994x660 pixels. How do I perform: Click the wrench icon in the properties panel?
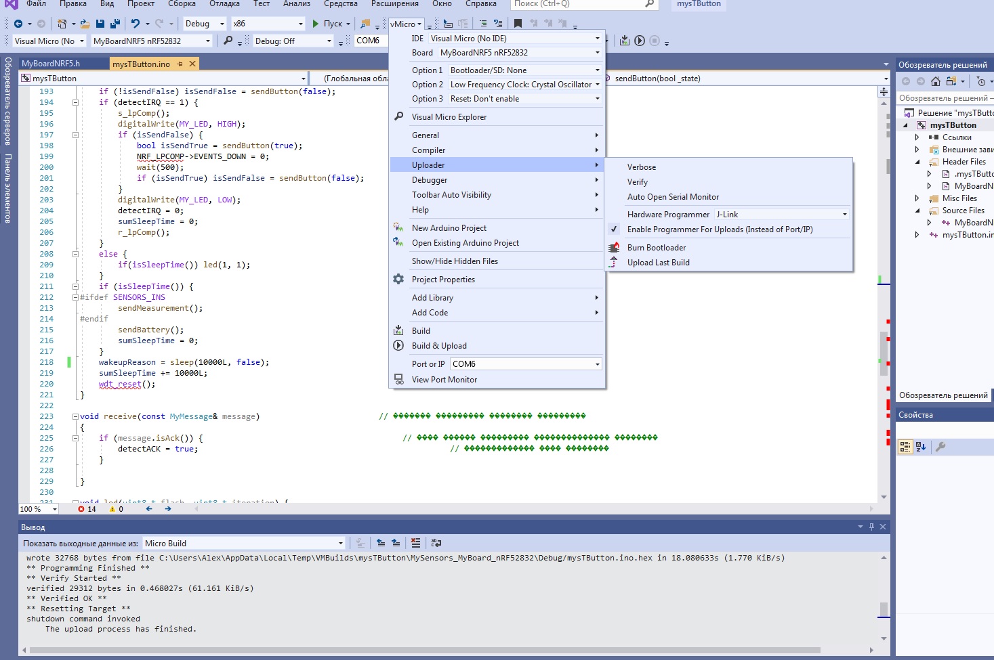tap(940, 447)
